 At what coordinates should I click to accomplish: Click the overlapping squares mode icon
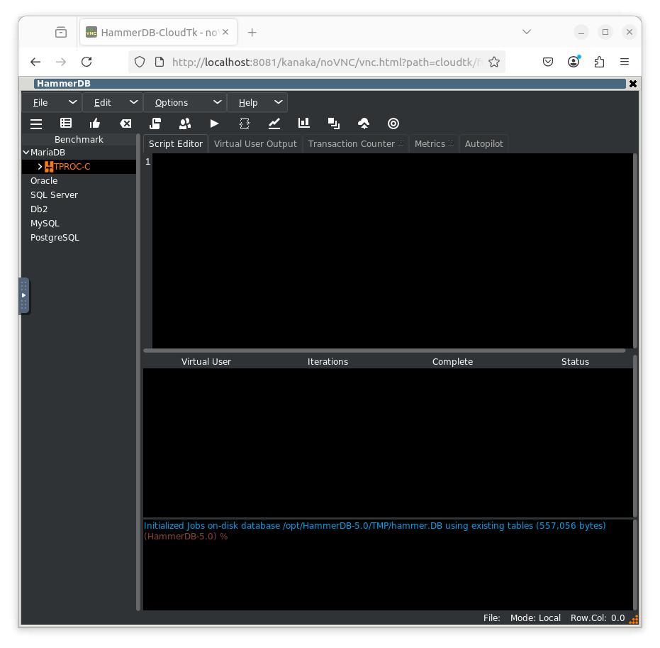point(334,123)
